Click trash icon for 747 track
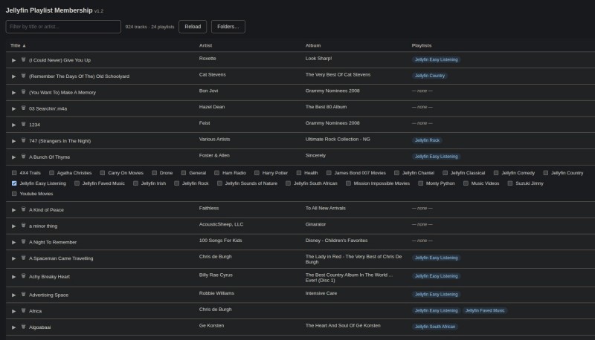Viewport: 595px width, 340px height. [x=24, y=140]
